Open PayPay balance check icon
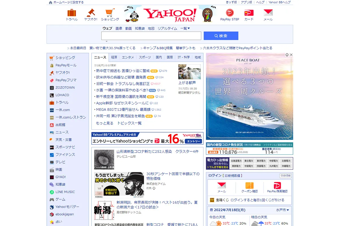Image resolution: width=340 pixels, height=226 pixels. pos(277,186)
